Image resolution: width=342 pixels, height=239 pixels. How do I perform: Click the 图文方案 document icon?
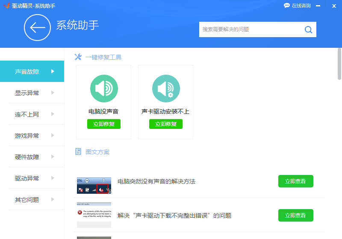pyautogui.click(x=78, y=152)
